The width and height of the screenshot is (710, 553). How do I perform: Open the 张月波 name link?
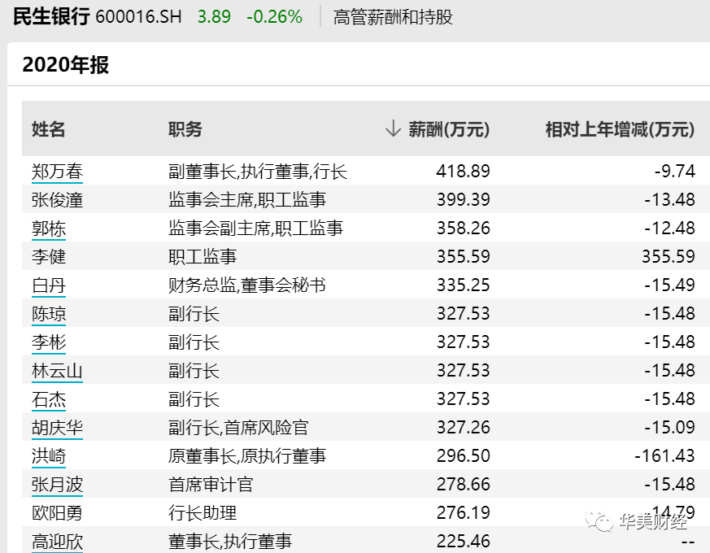pyautogui.click(x=57, y=485)
